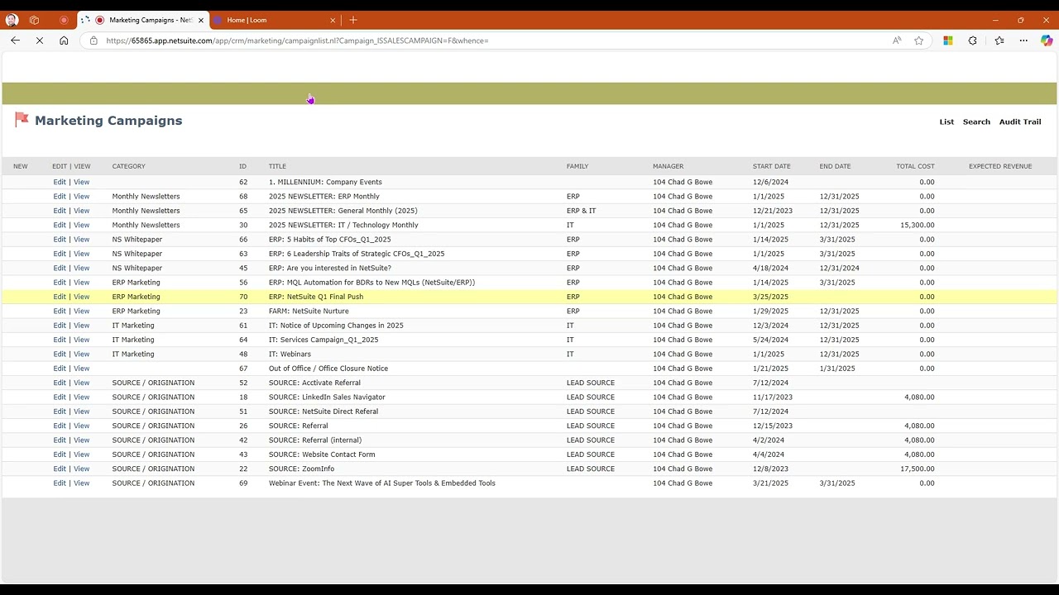Sort by the MANAGER column header
The width and height of the screenshot is (1059, 595).
tap(668, 166)
